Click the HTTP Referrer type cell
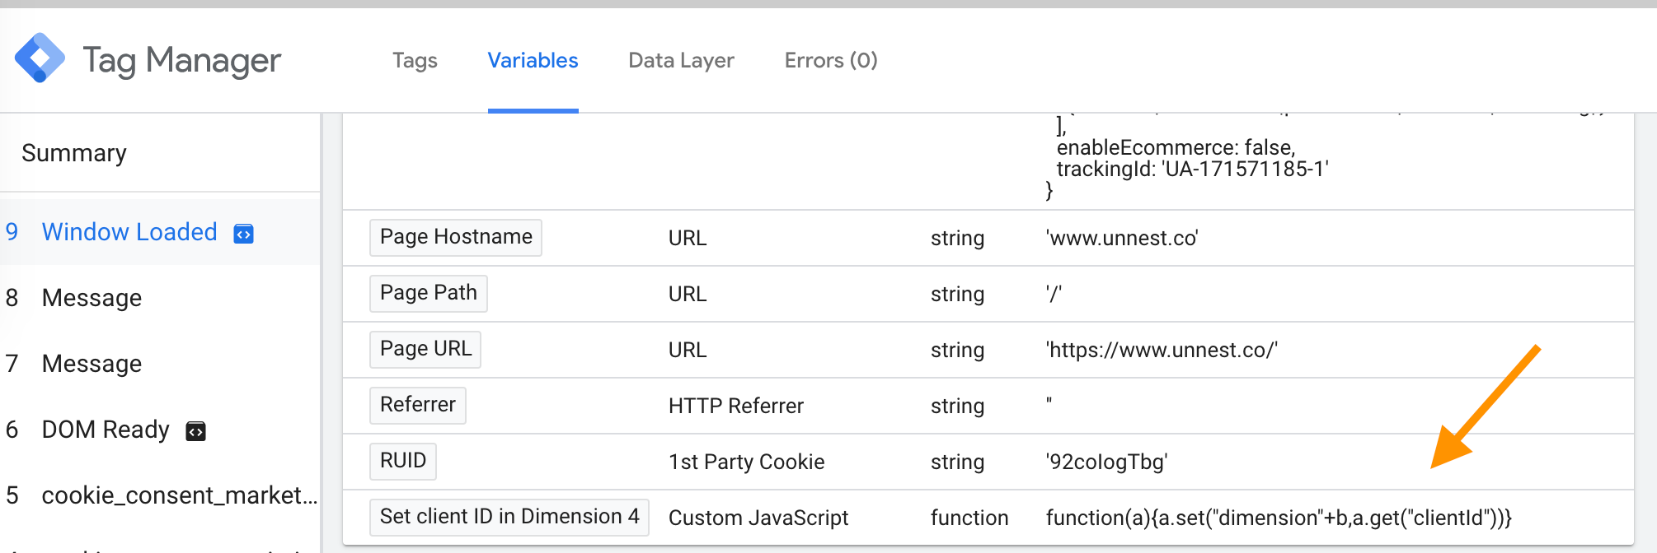Image resolution: width=1657 pixels, height=553 pixels. click(735, 406)
